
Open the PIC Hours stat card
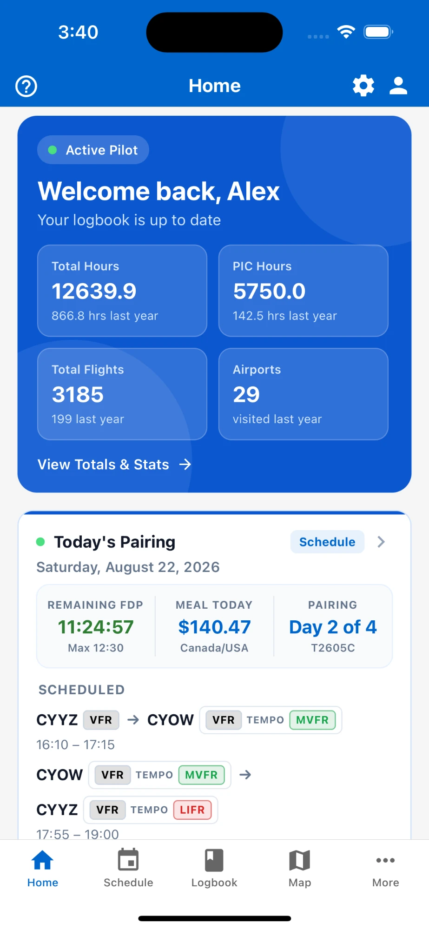coord(304,291)
